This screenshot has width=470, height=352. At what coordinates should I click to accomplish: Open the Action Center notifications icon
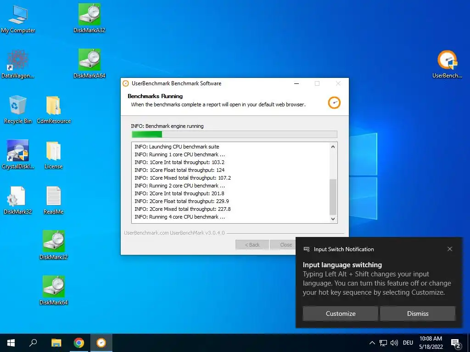[x=456, y=343]
